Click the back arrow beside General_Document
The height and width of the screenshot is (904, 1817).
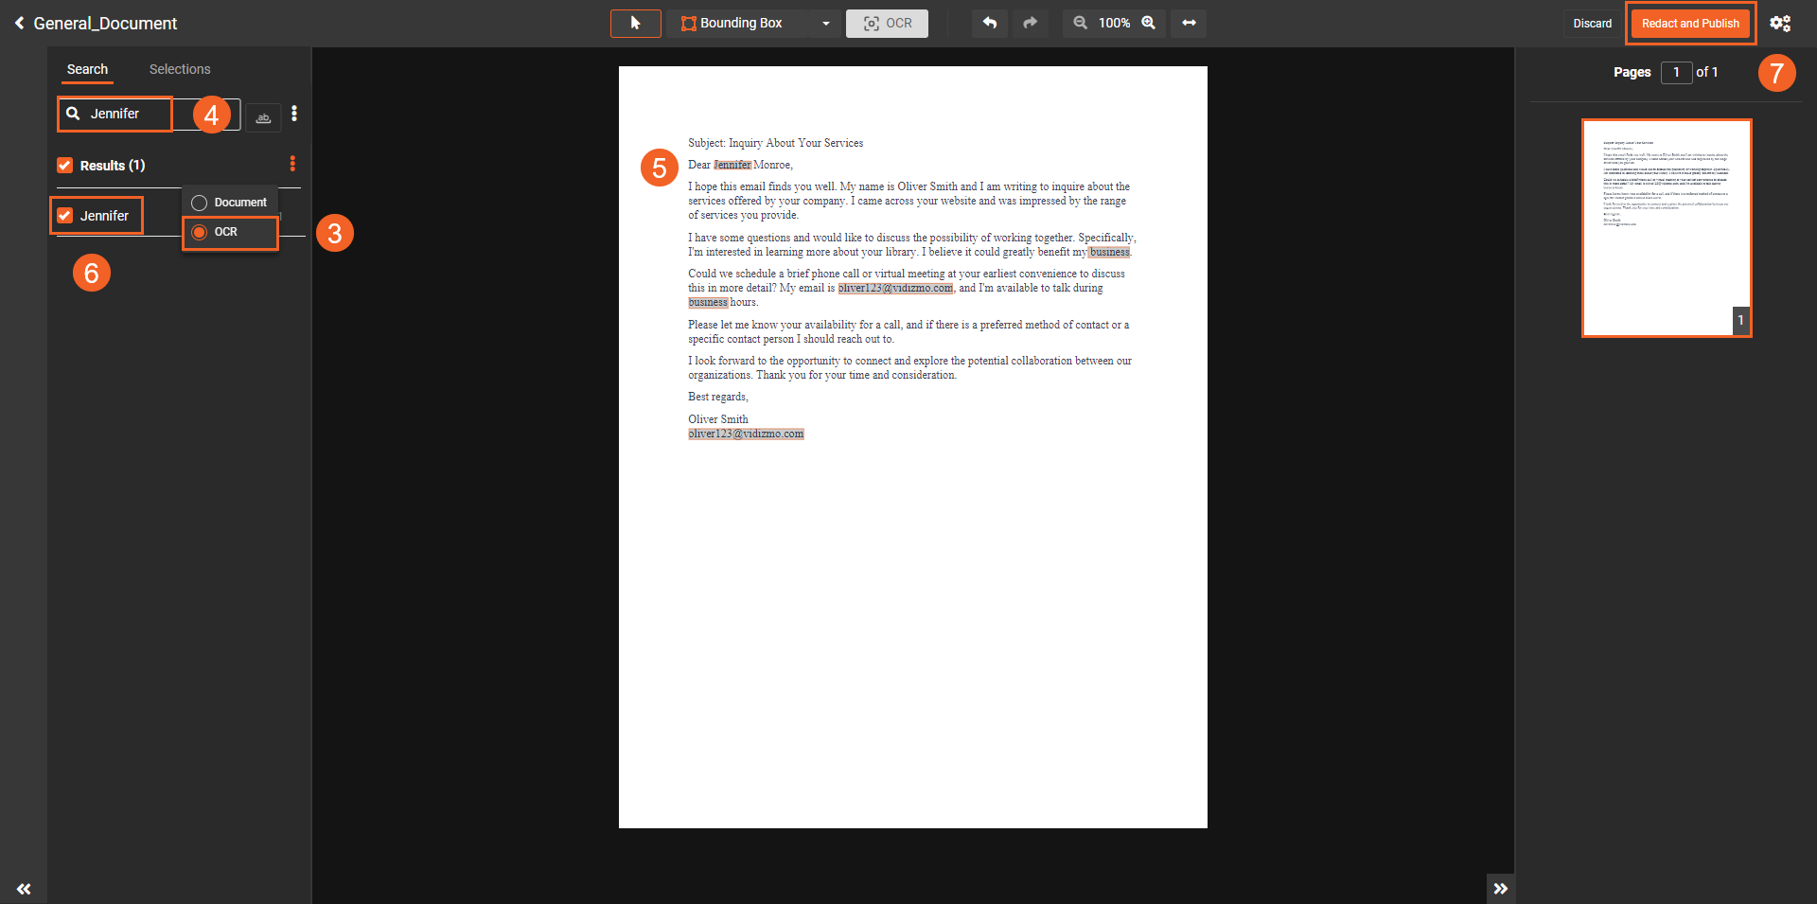tap(19, 23)
